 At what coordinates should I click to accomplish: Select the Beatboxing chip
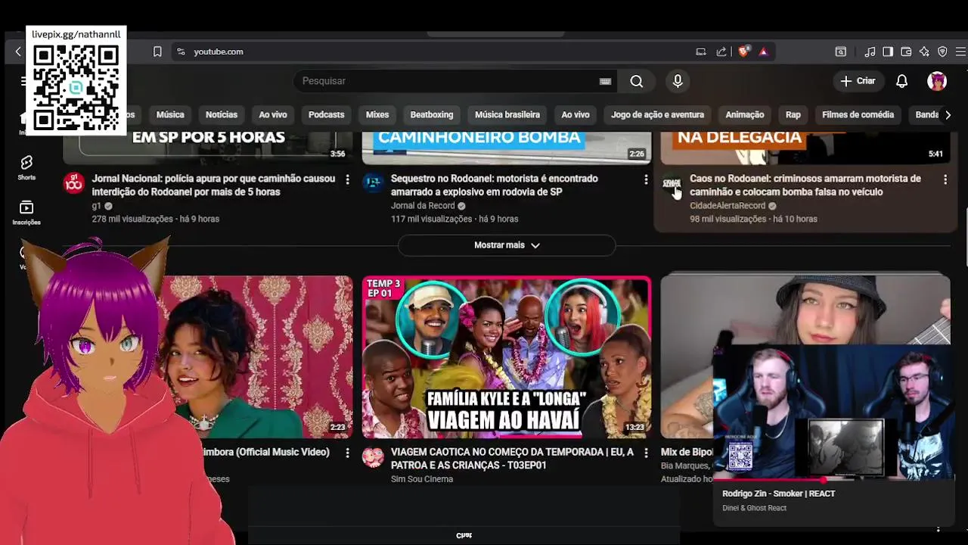point(432,115)
